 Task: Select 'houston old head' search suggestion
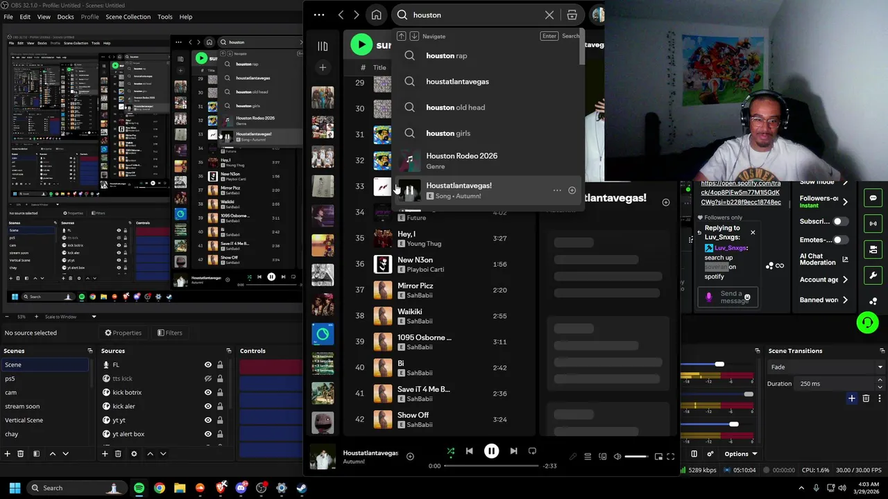pyautogui.click(x=488, y=107)
